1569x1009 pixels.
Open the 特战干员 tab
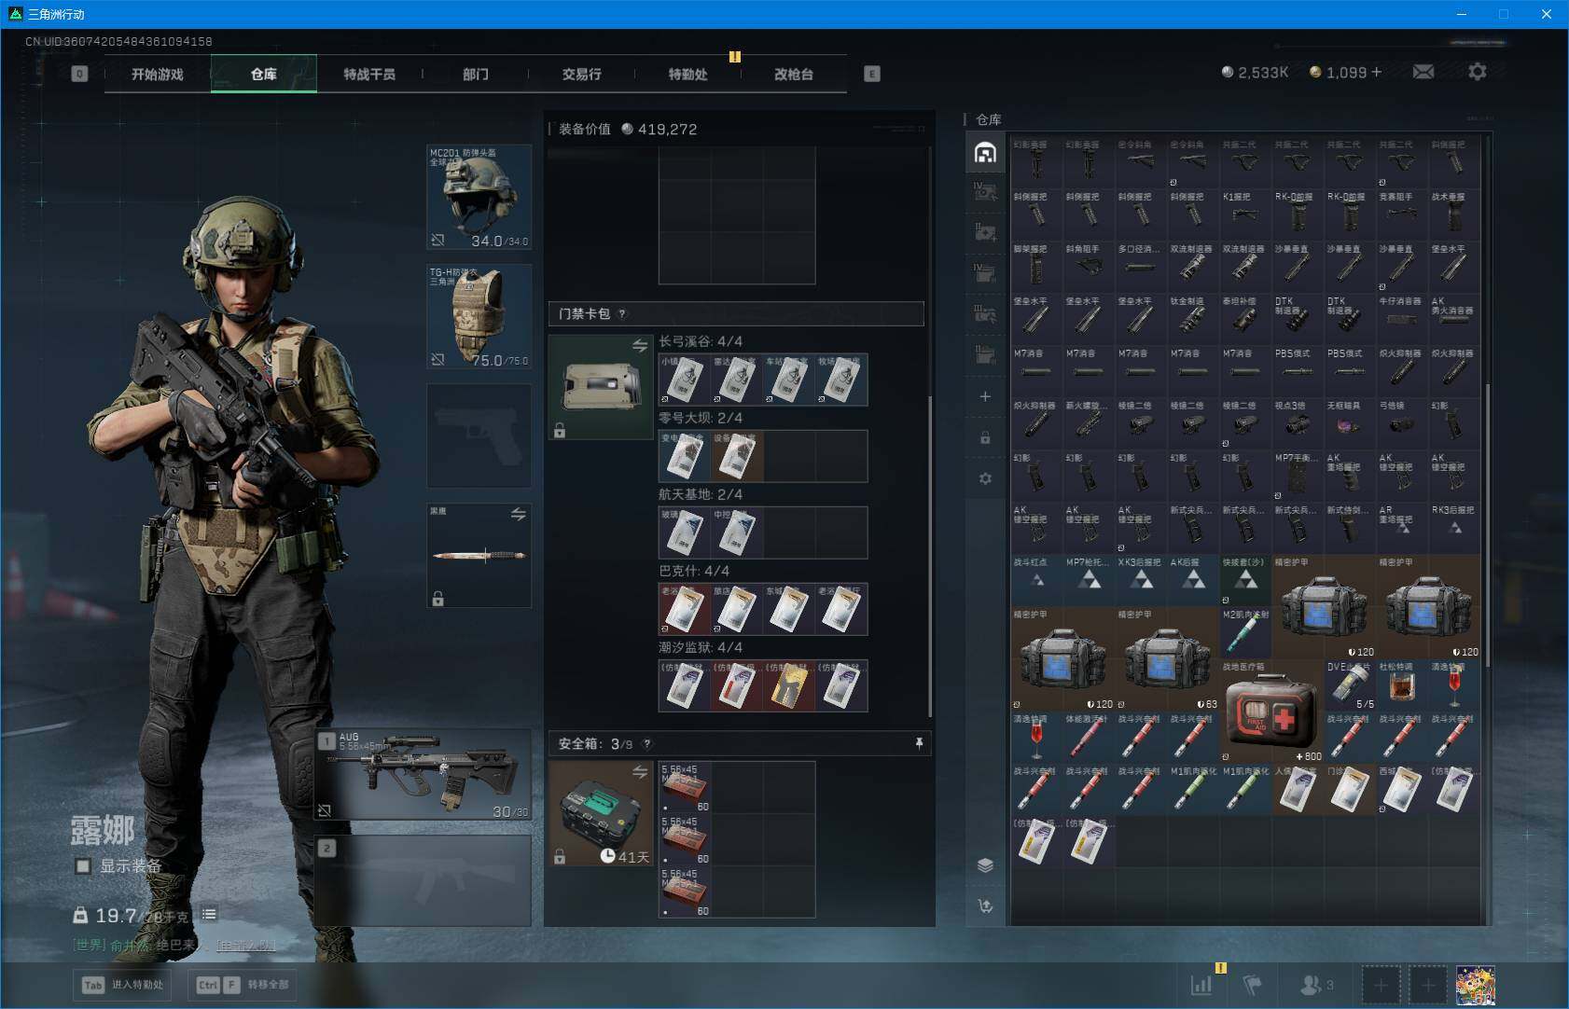click(369, 74)
